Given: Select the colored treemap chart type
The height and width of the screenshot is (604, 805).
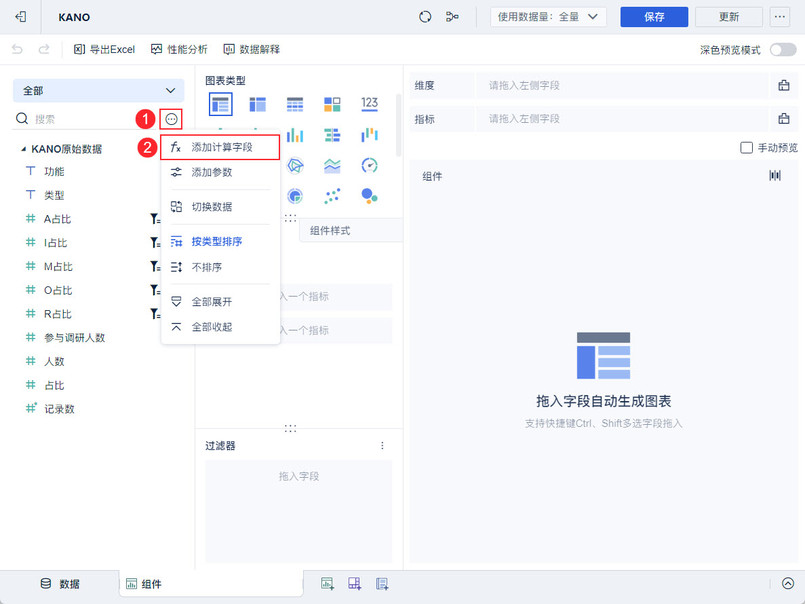Looking at the screenshot, I should coord(332,105).
